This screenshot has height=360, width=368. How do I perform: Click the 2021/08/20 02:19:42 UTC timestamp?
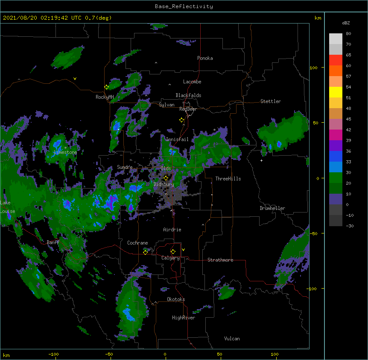[42, 18]
